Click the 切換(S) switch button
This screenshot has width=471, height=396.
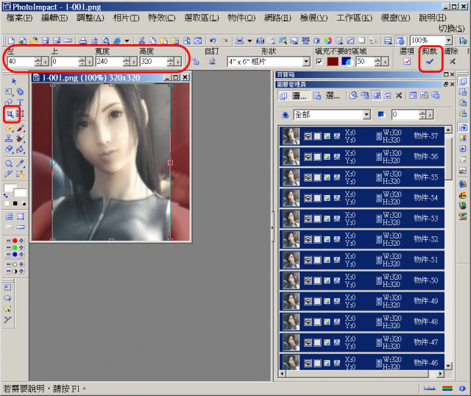coord(451,28)
